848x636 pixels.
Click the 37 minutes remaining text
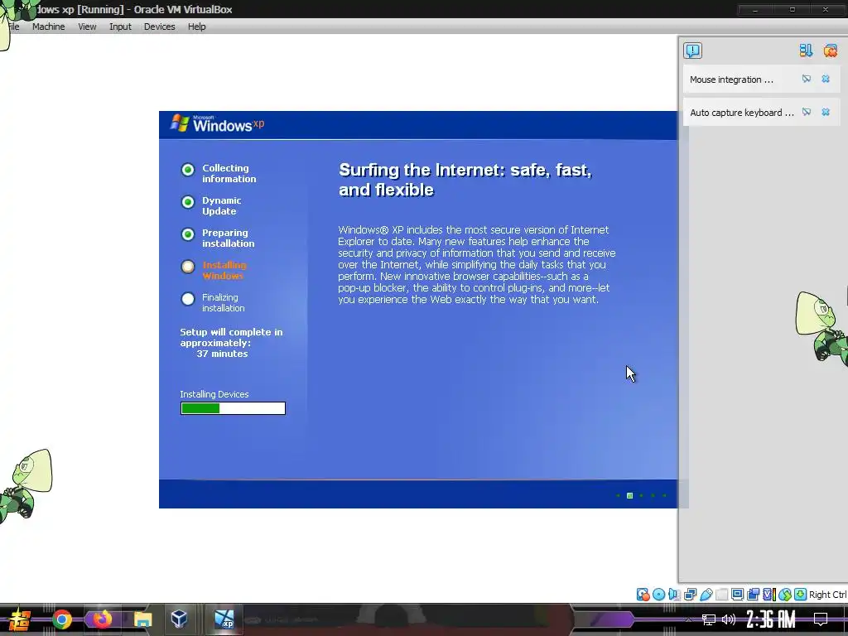(222, 354)
